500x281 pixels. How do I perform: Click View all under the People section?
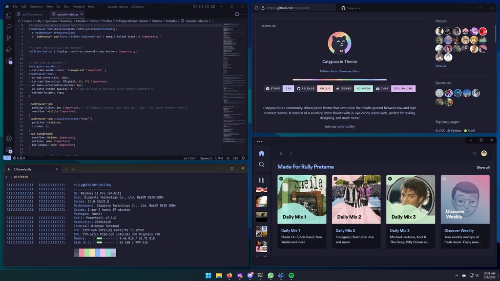tap(441, 65)
